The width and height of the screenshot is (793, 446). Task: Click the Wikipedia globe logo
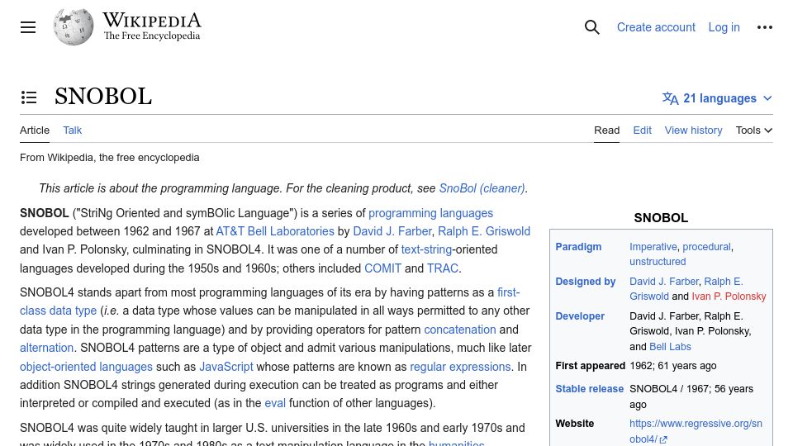[74, 26]
